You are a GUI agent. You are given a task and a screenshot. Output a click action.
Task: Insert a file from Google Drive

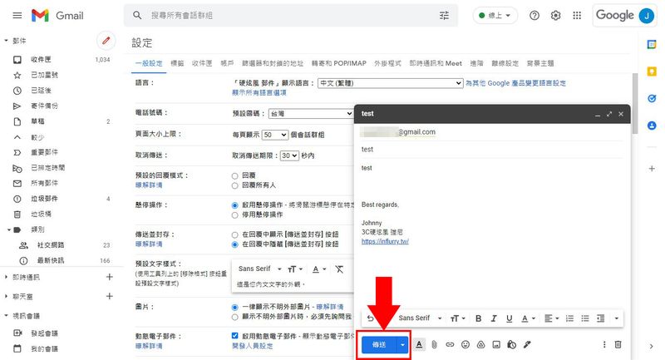[x=480, y=344]
